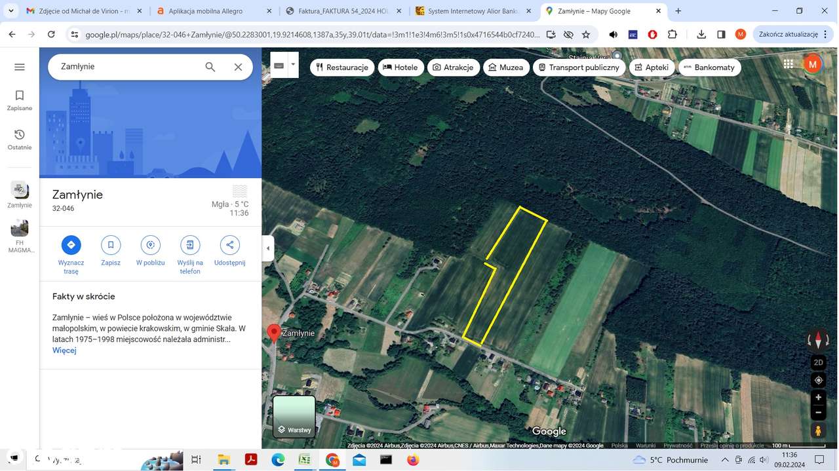Filter map by Transport publiczny
Viewport: 839px width, 471px height.
pos(579,67)
